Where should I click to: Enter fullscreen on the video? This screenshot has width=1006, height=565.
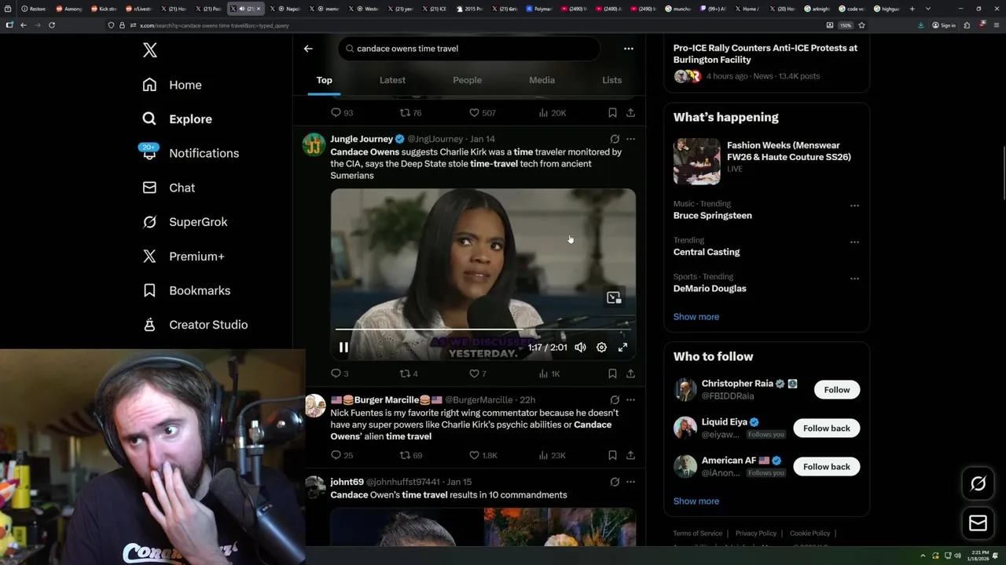622,347
